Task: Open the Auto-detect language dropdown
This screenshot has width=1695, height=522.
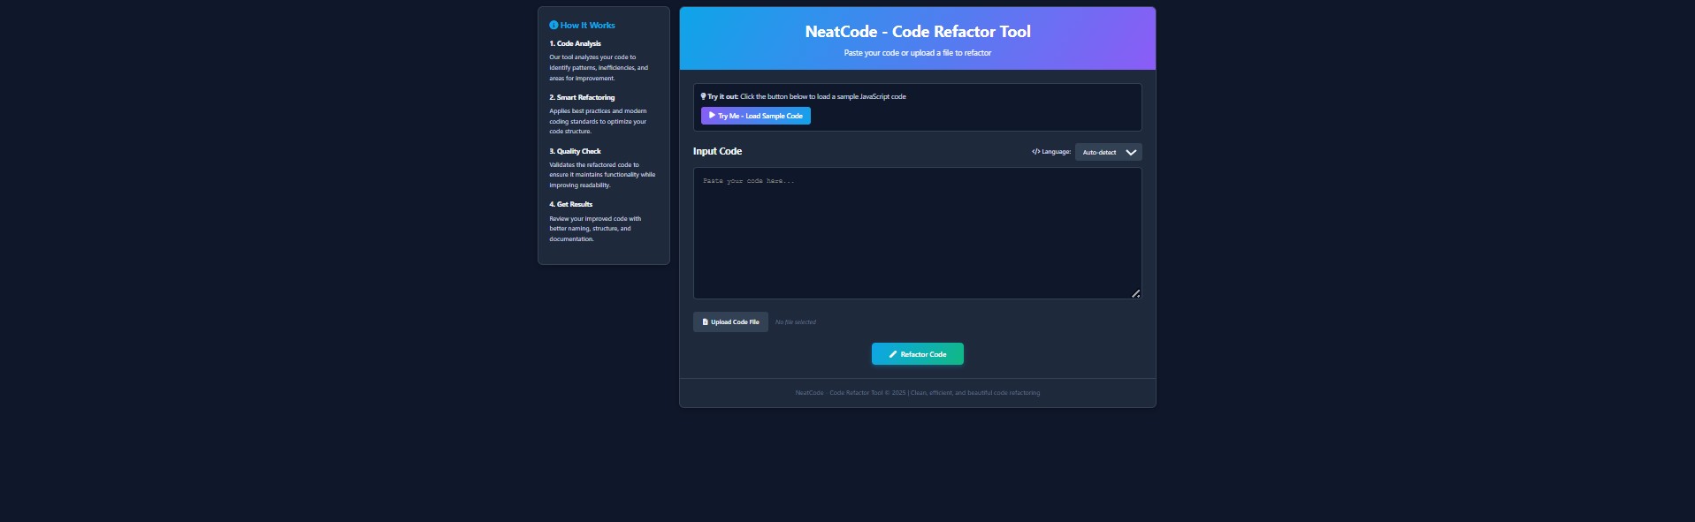Action: pyautogui.click(x=1108, y=152)
